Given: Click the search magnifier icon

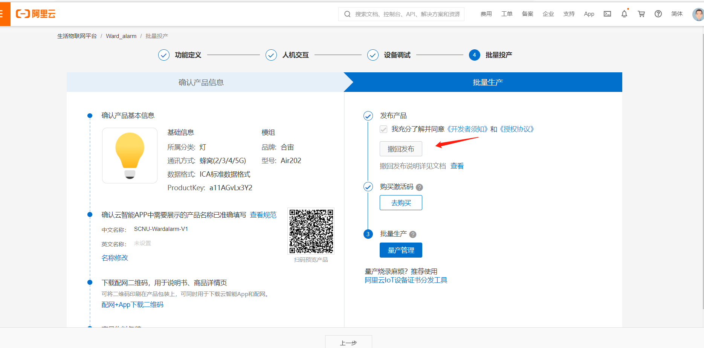Looking at the screenshot, I should [347, 14].
